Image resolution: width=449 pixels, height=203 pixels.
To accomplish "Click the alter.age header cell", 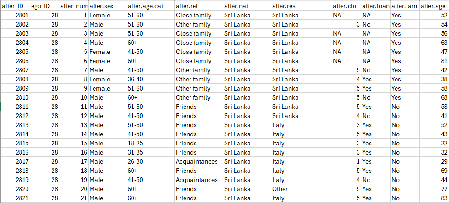I will [434, 6].
